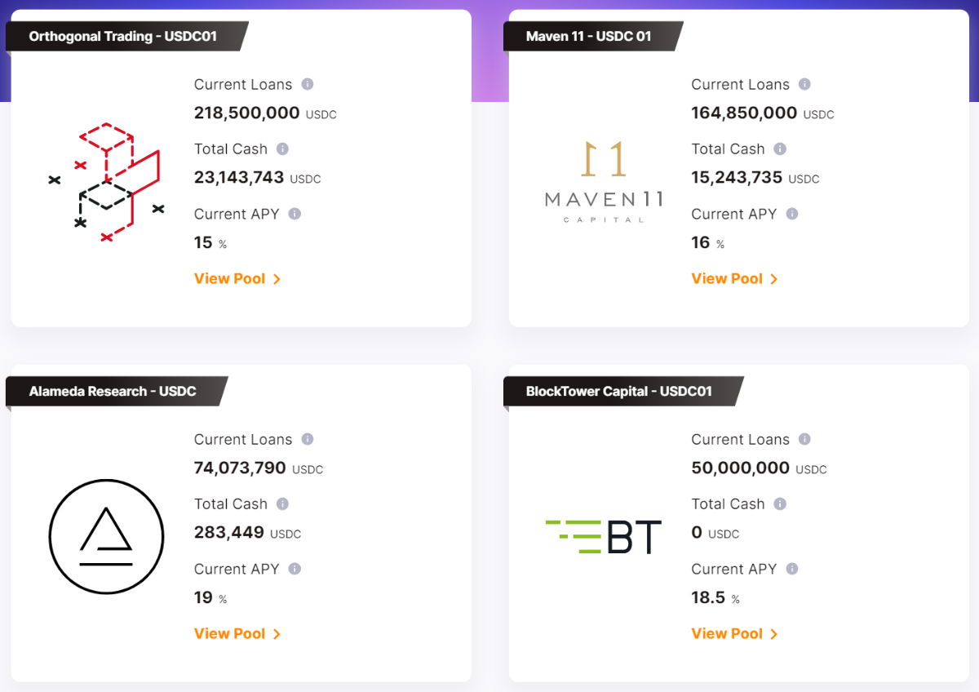979x692 pixels.
Task: Open View Pool for Alameda Research
Action: 237,634
